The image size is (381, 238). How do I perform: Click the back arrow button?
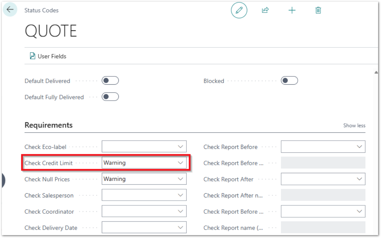click(x=10, y=10)
